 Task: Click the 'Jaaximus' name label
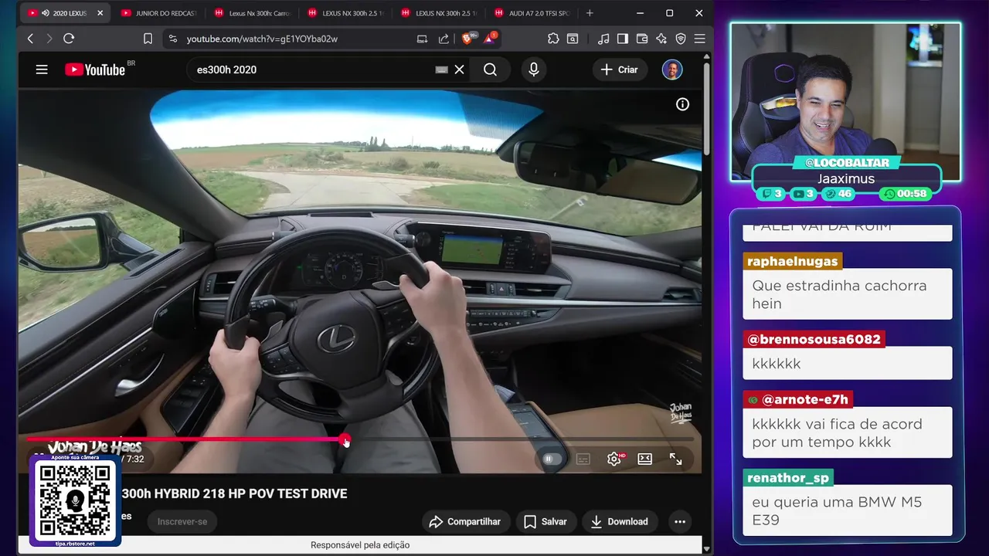point(846,179)
